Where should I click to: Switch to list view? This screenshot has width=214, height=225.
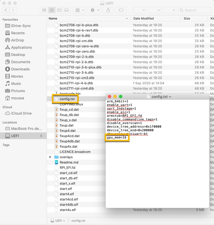click(52, 10)
